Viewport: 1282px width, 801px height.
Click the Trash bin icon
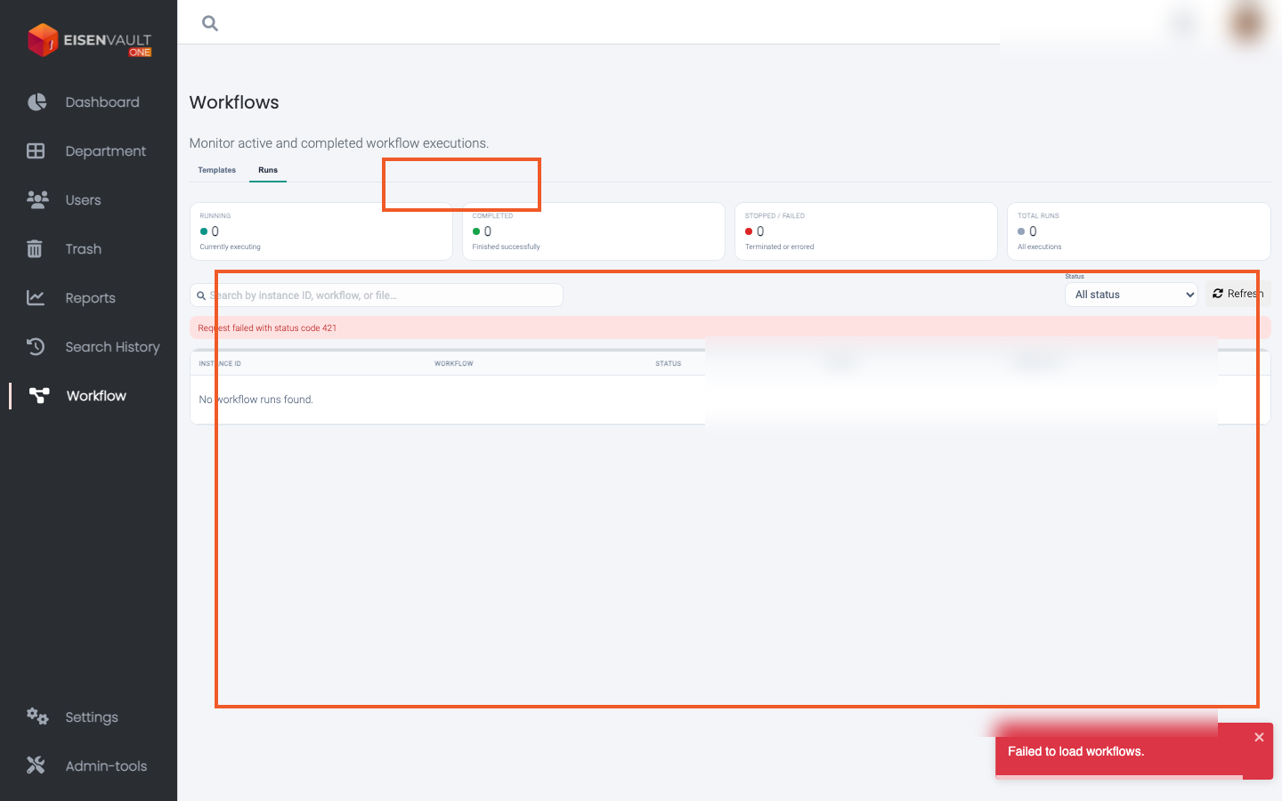click(x=35, y=249)
